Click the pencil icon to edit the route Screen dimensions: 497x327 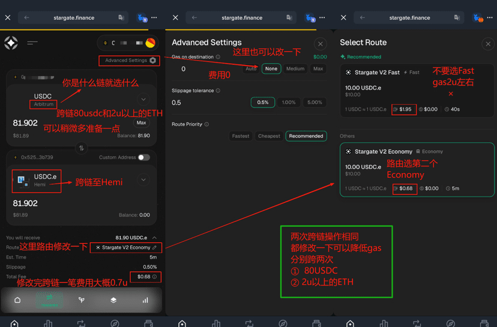tap(154, 247)
